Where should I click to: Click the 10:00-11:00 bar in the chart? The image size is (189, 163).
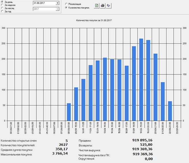(x=83, y=100)
